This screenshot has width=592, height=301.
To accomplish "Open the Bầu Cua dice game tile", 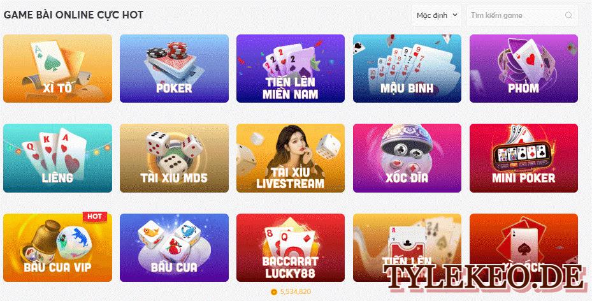I will point(174,247).
